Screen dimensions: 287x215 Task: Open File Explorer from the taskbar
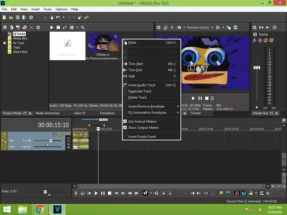tap(23, 209)
